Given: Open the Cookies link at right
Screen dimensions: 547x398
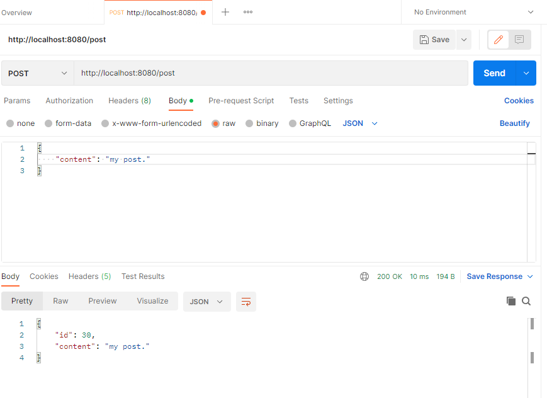Looking at the screenshot, I should [x=519, y=101].
